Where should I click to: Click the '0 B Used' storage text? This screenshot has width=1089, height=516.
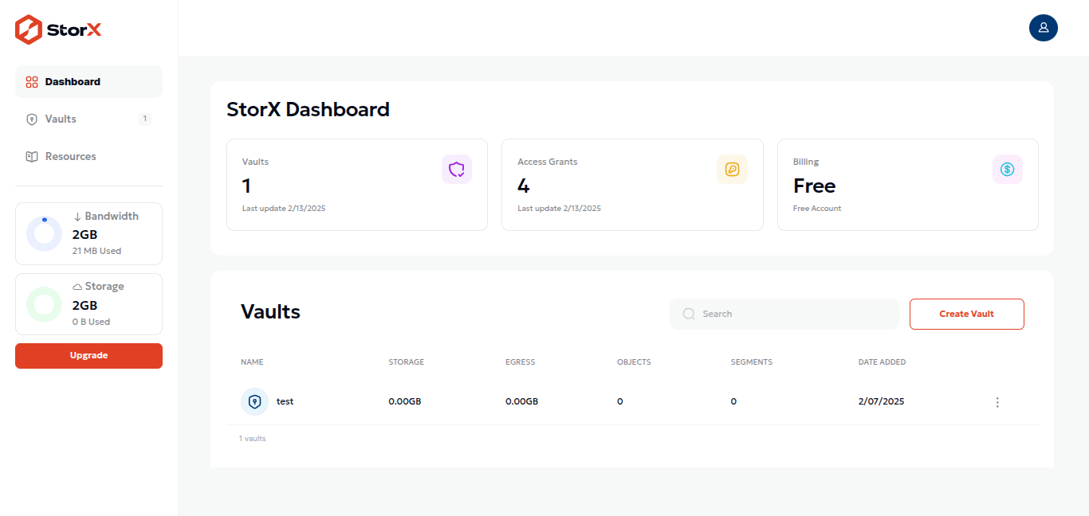[x=91, y=322]
